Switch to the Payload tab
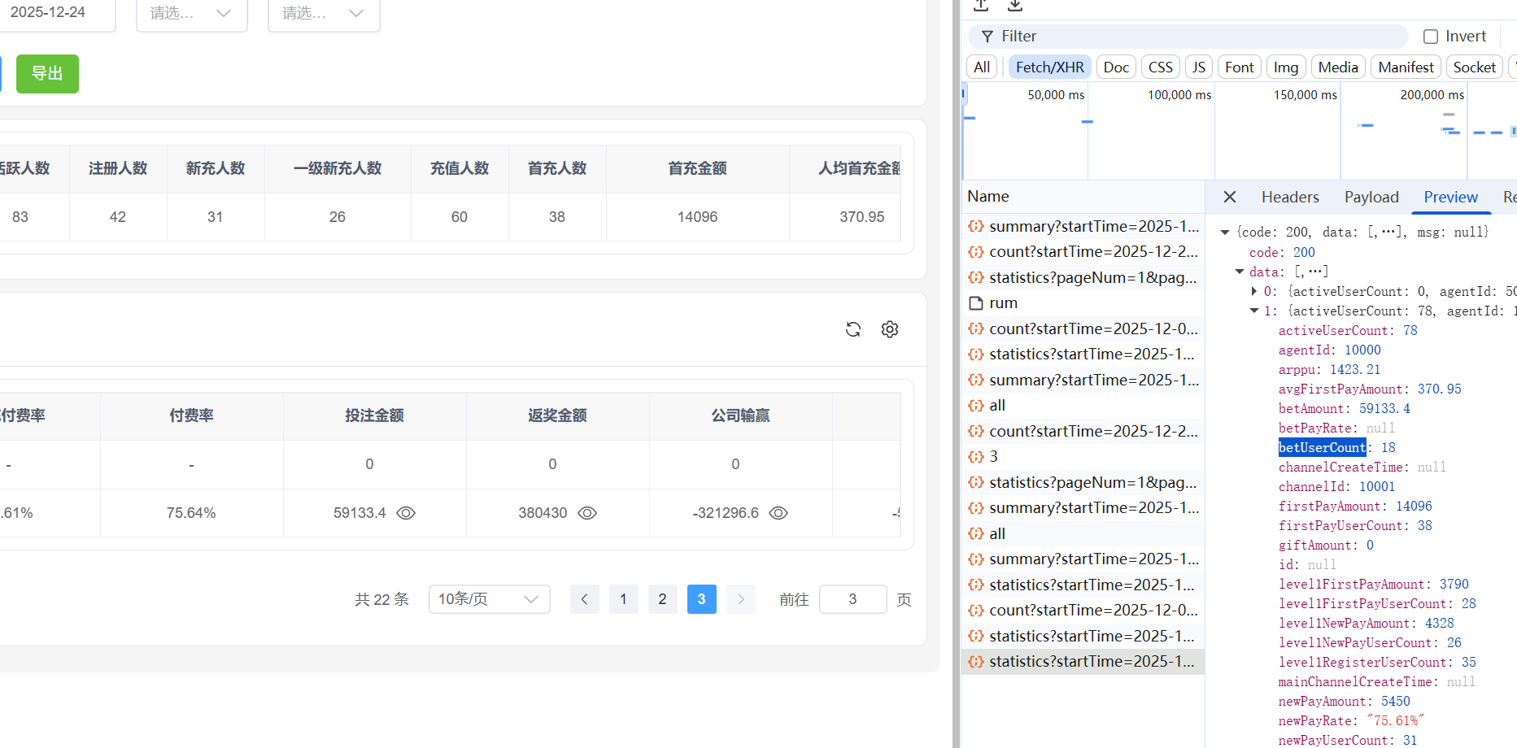Image resolution: width=1517 pixels, height=748 pixels. coord(1371,197)
